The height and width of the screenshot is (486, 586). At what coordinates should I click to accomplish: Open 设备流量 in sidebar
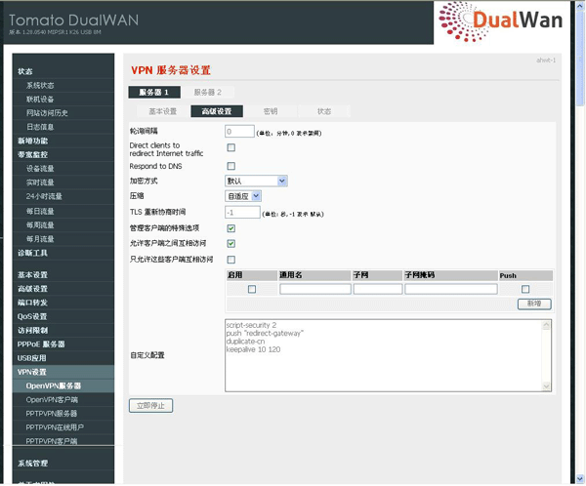coord(40,169)
